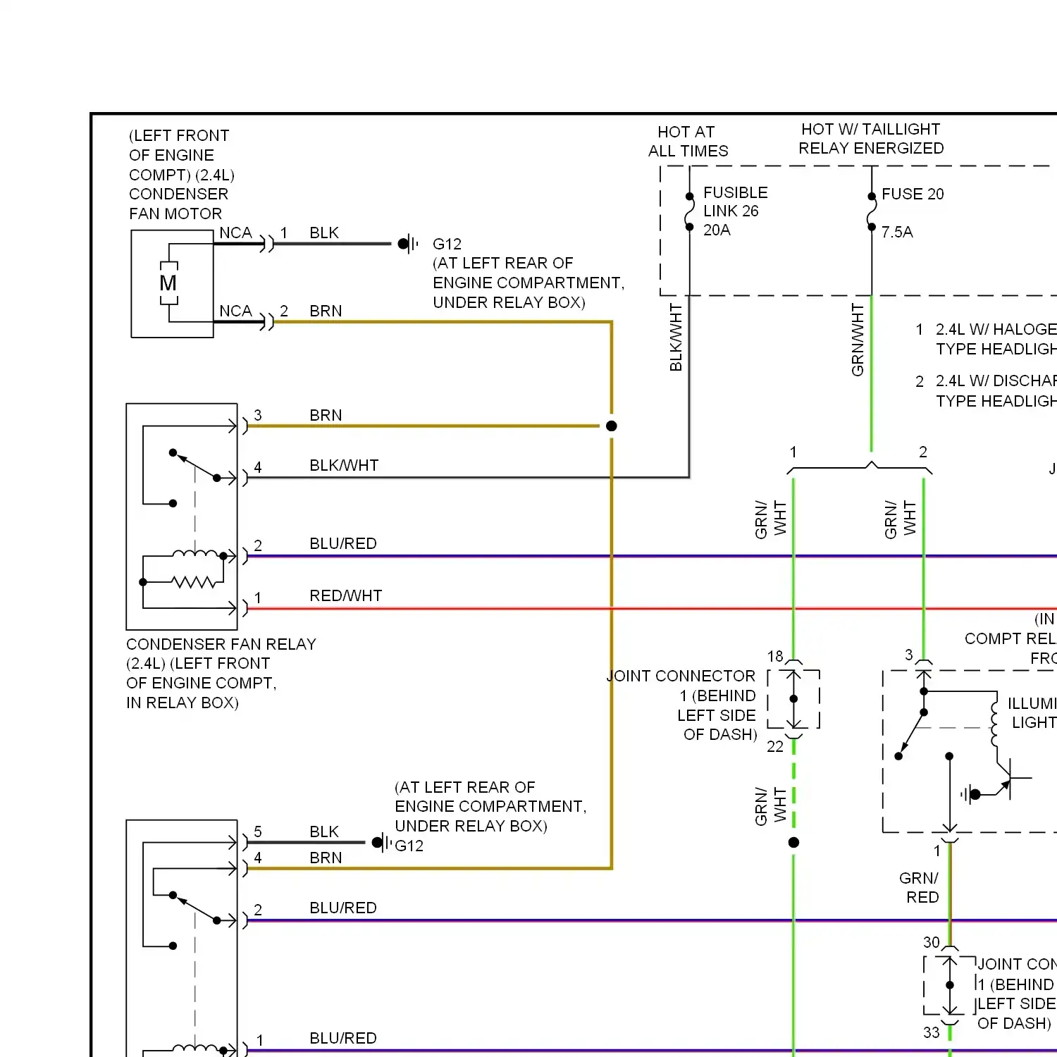Click 'BLK/WHT' label at relay pin 4
The image size is (1057, 1057).
(x=344, y=465)
